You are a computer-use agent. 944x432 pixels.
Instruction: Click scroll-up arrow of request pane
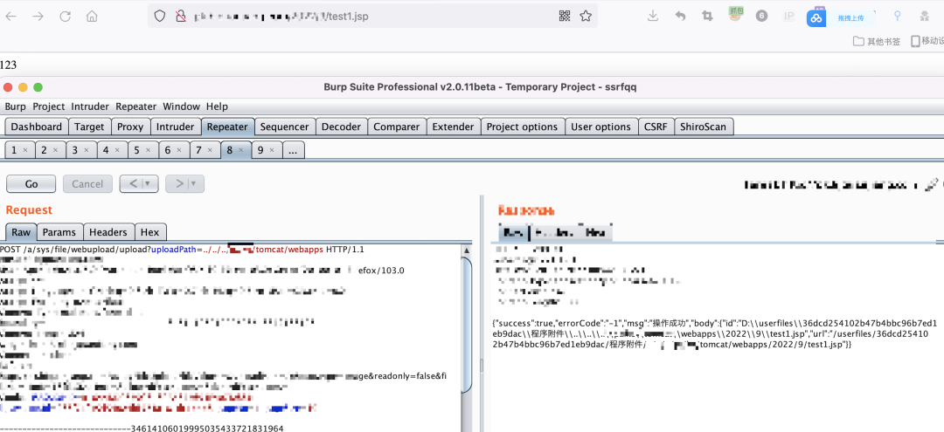click(467, 250)
